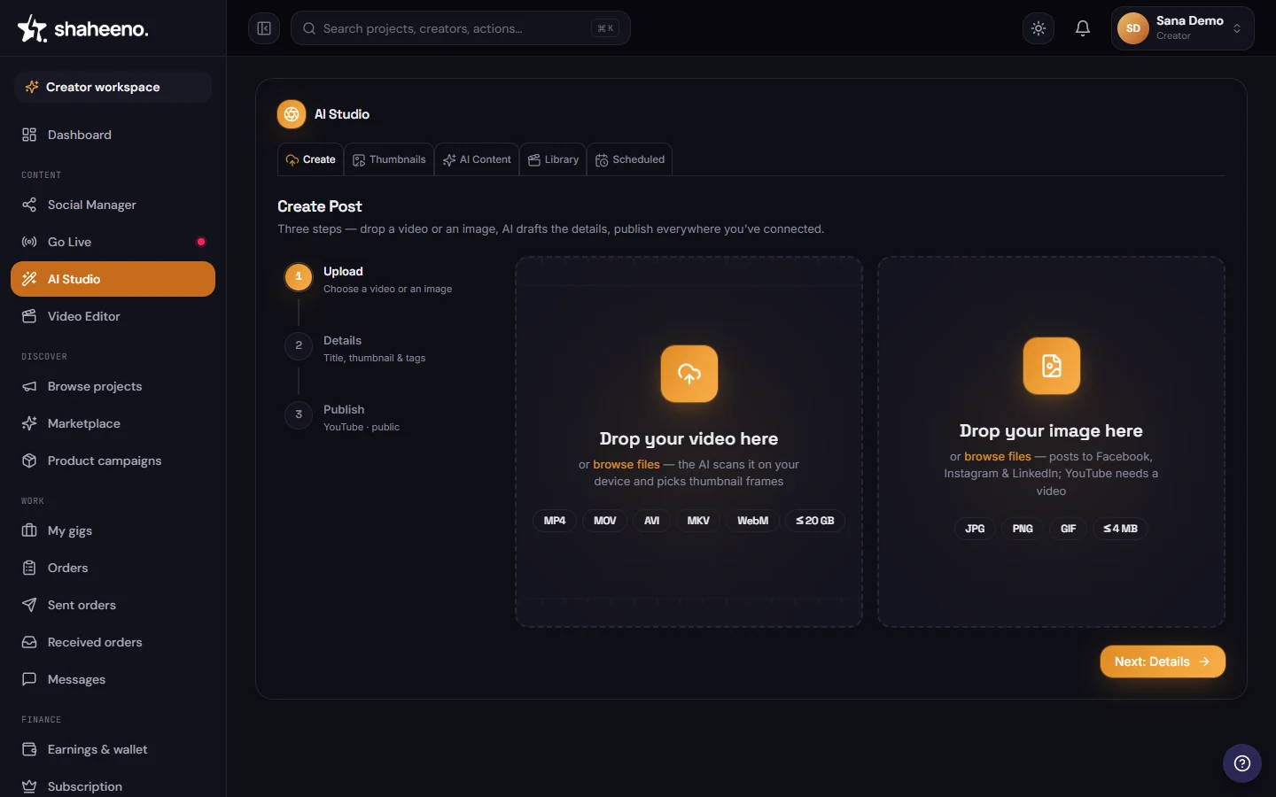Click the search projects input field
The width and height of the screenshot is (1276, 797).
pyautogui.click(x=461, y=28)
